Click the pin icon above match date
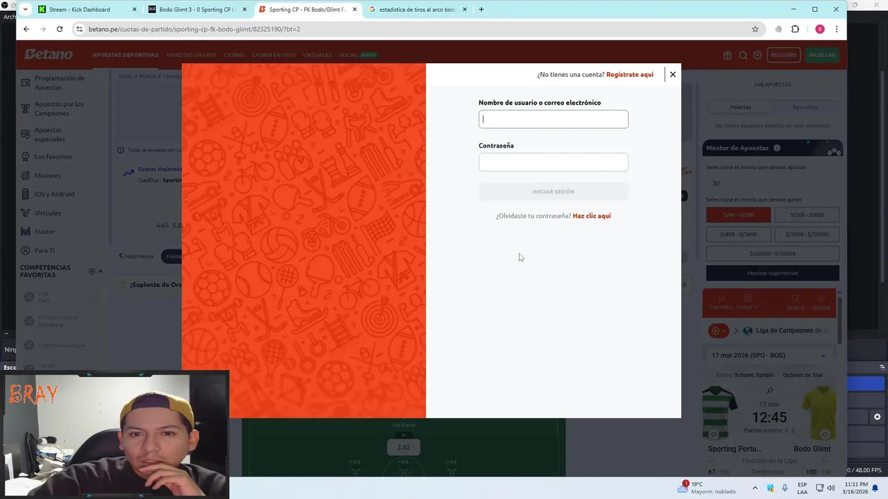888x499 pixels. 769,391
